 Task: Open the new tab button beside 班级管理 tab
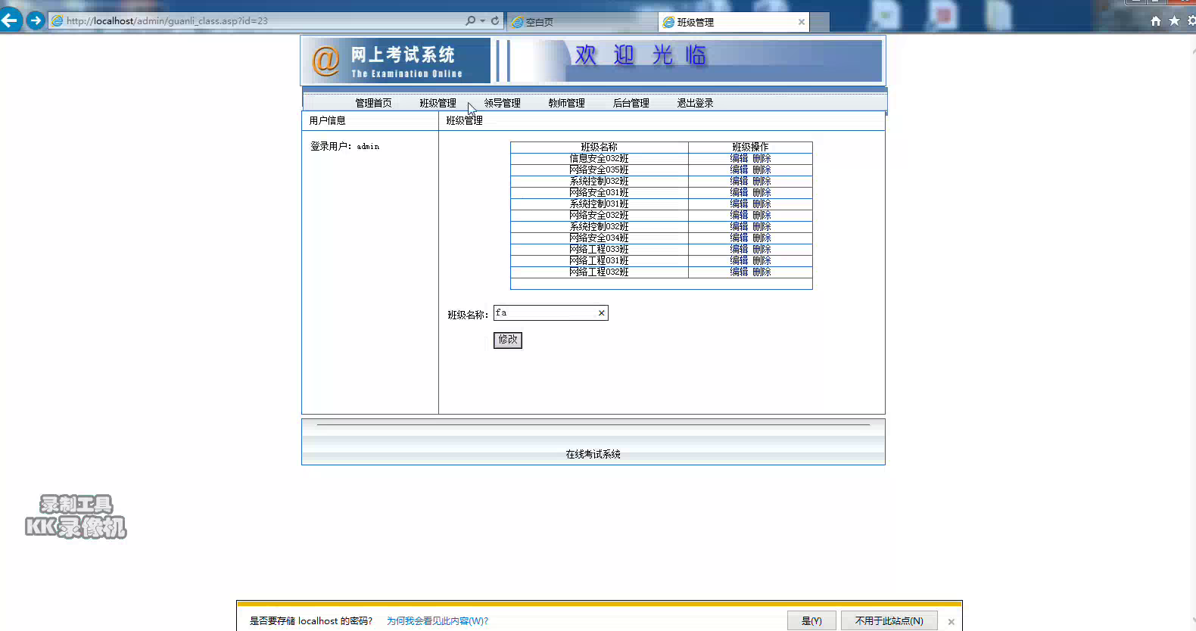tap(820, 22)
